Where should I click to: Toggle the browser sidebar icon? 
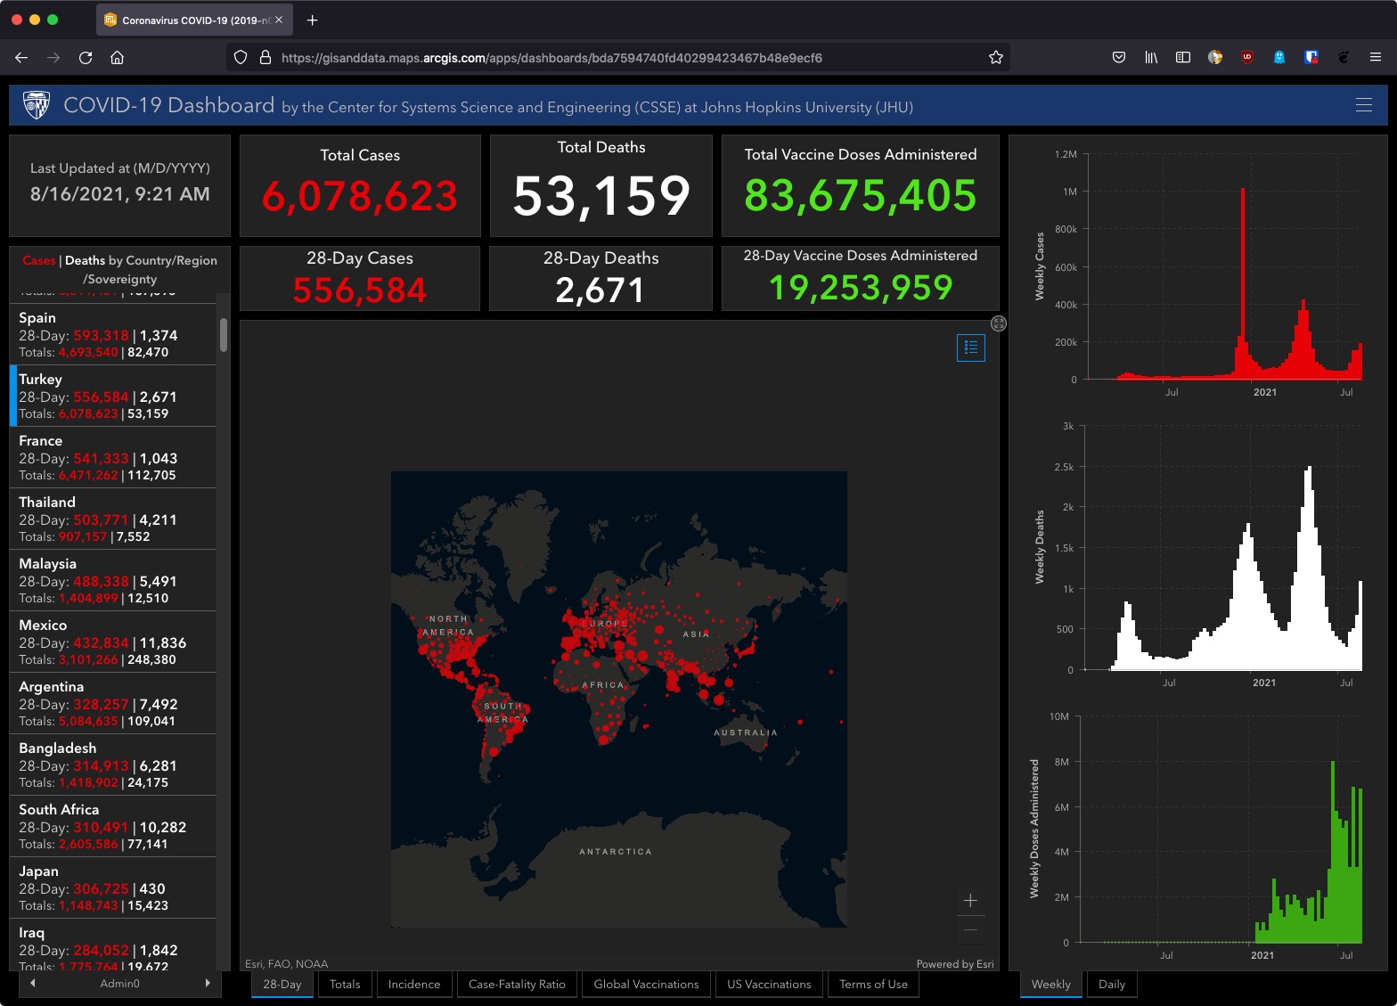(x=1183, y=57)
